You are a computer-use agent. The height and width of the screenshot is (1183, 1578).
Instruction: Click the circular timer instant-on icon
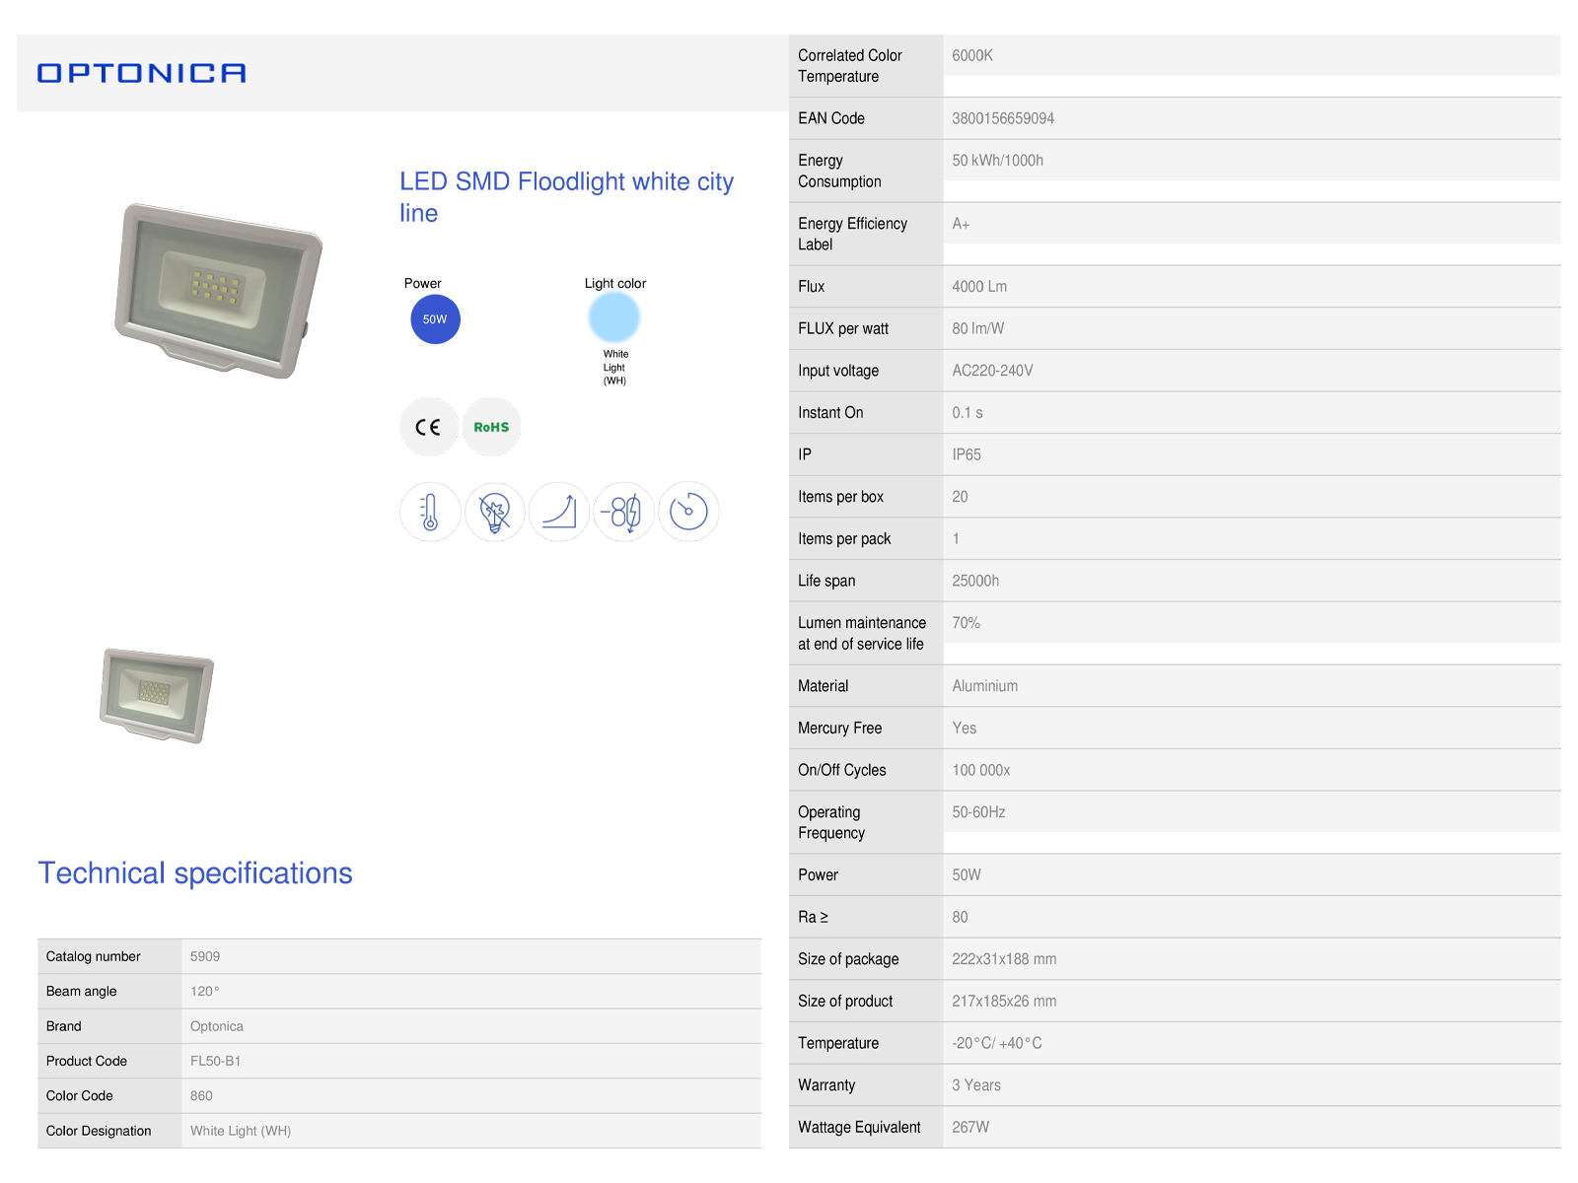tap(688, 512)
